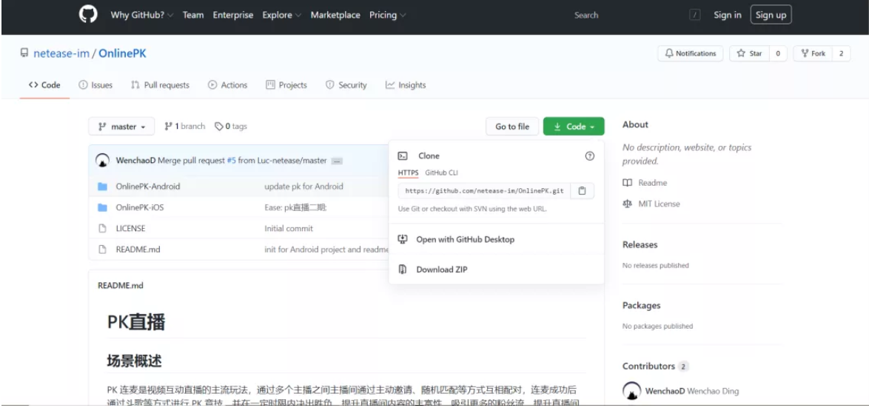Click the fork count 2
This screenshot has height=408, width=869.
pos(842,53)
